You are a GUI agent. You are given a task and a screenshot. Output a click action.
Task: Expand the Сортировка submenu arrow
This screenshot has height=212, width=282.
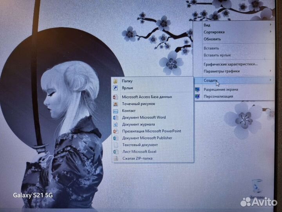[x=271, y=31]
